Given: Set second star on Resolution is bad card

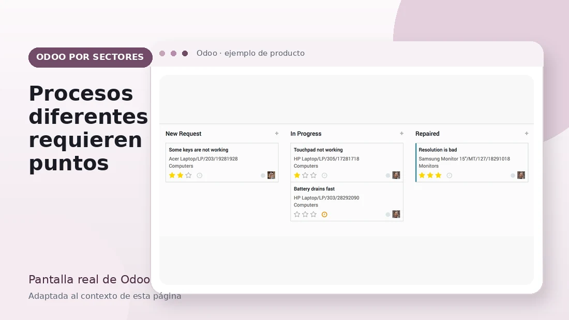Looking at the screenshot, I should tap(430, 175).
